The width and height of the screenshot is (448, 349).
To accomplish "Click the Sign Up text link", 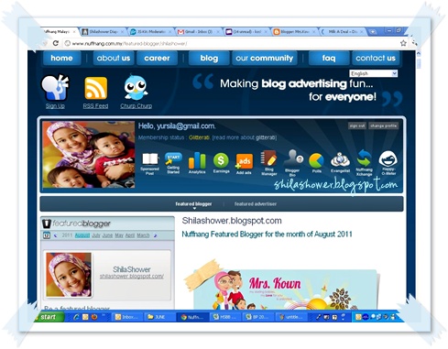I will tap(55, 106).
